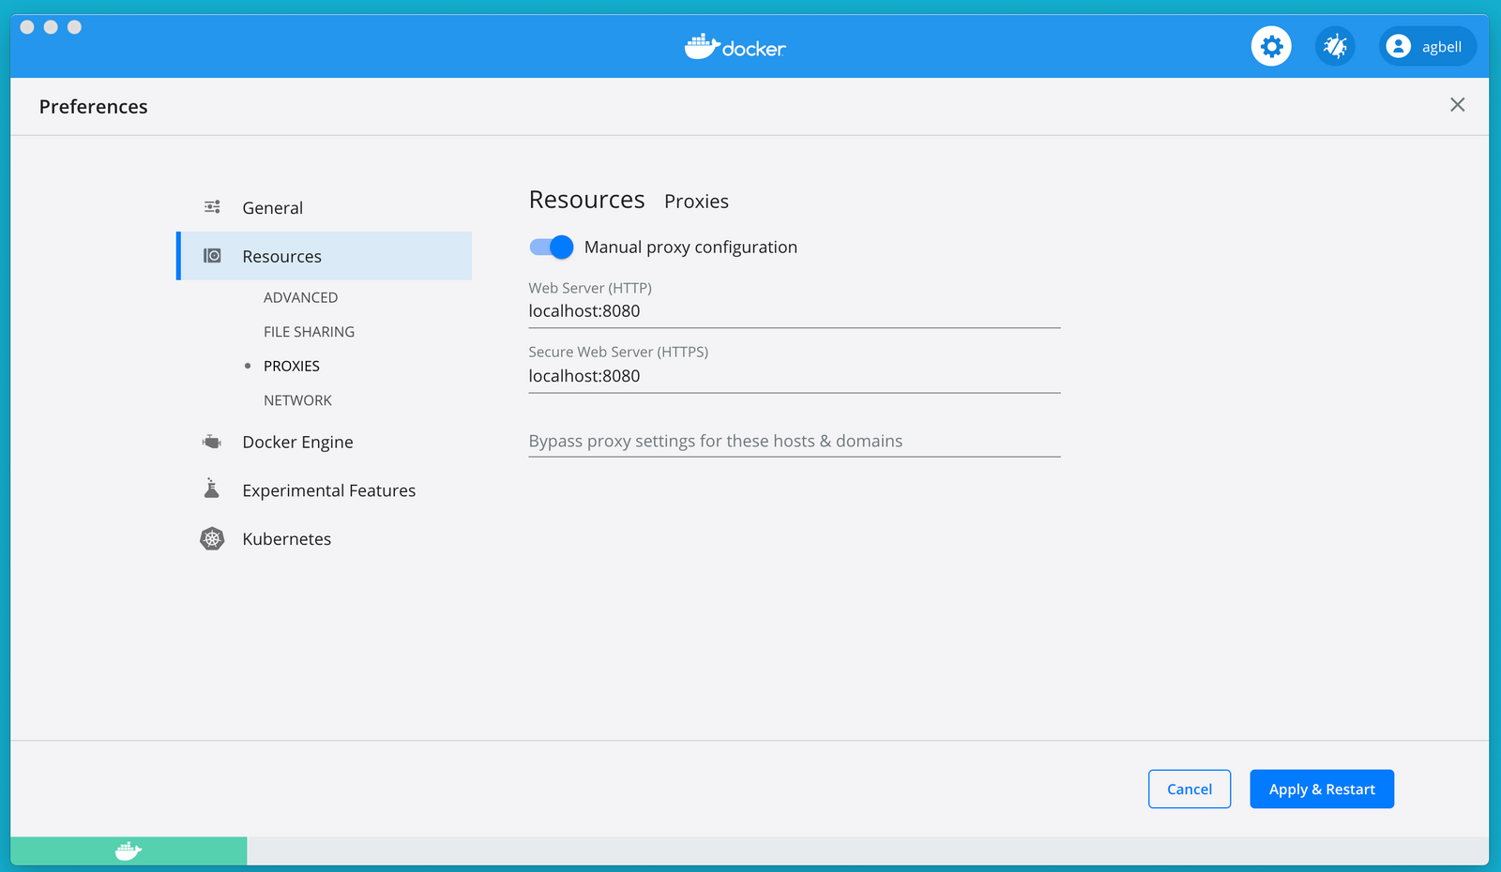The image size is (1501, 872).
Task: Open Docker Engine via its whale icon
Action: pos(212,441)
